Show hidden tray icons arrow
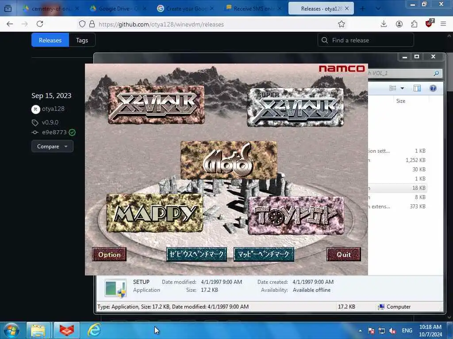The image size is (453, 339). tap(360, 331)
